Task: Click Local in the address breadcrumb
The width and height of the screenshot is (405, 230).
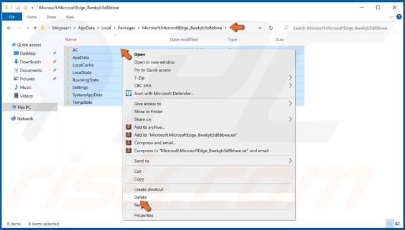Action: [x=106, y=28]
